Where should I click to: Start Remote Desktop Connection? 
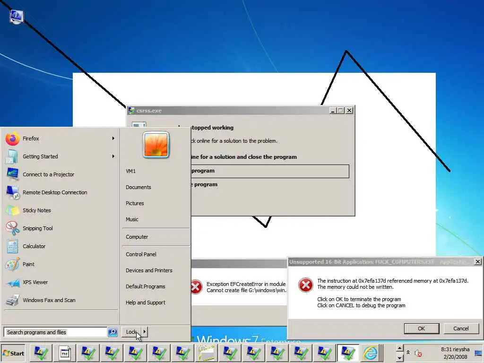[60, 192]
